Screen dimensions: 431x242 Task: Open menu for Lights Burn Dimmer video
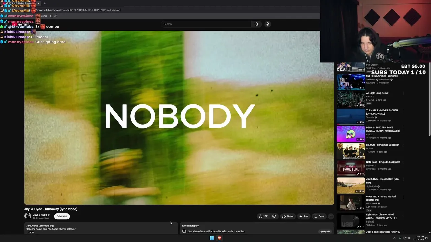[403, 215]
